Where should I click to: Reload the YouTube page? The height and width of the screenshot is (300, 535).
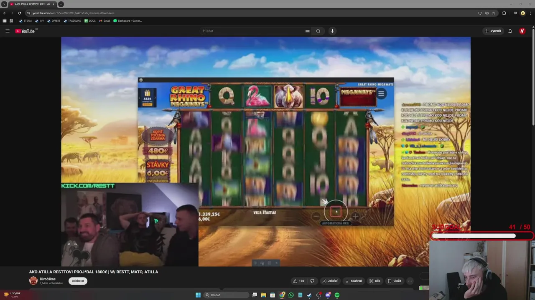click(x=19, y=13)
